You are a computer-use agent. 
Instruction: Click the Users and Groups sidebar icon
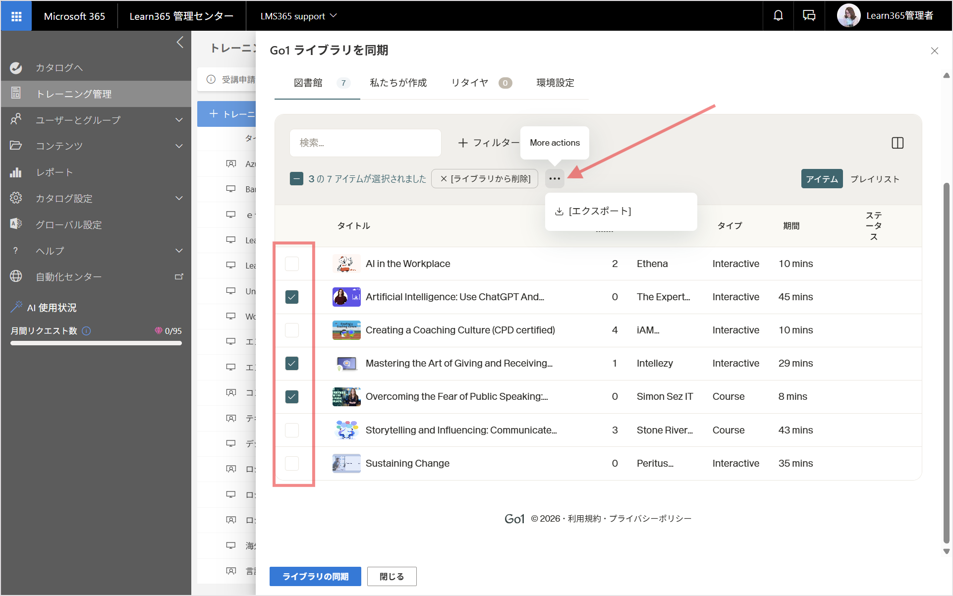tap(16, 119)
